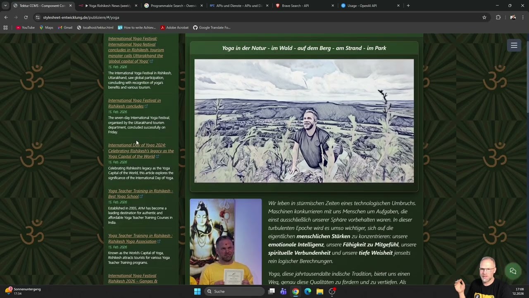Go back to the previous page
This screenshot has height=298, width=529.
(x=6, y=17)
